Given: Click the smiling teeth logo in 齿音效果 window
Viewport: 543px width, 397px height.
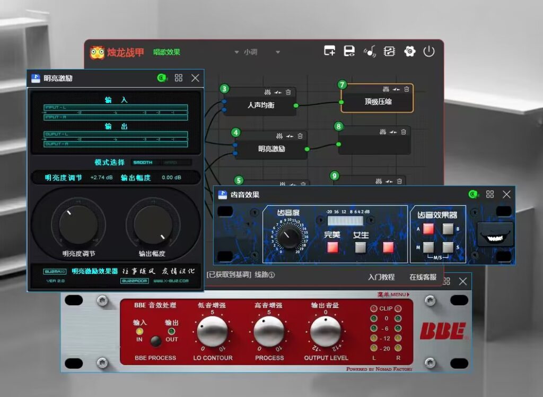Looking at the screenshot, I should click(495, 235).
